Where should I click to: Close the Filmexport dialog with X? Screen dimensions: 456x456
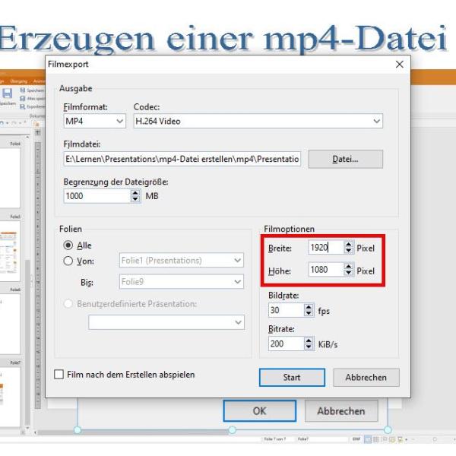400,65
